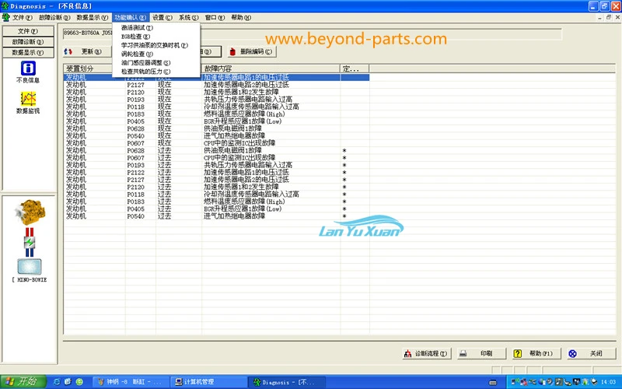The image size is (622, 389).
Task: Click the yellow engine icon in lower-left panel
Action: click(30, 212)
